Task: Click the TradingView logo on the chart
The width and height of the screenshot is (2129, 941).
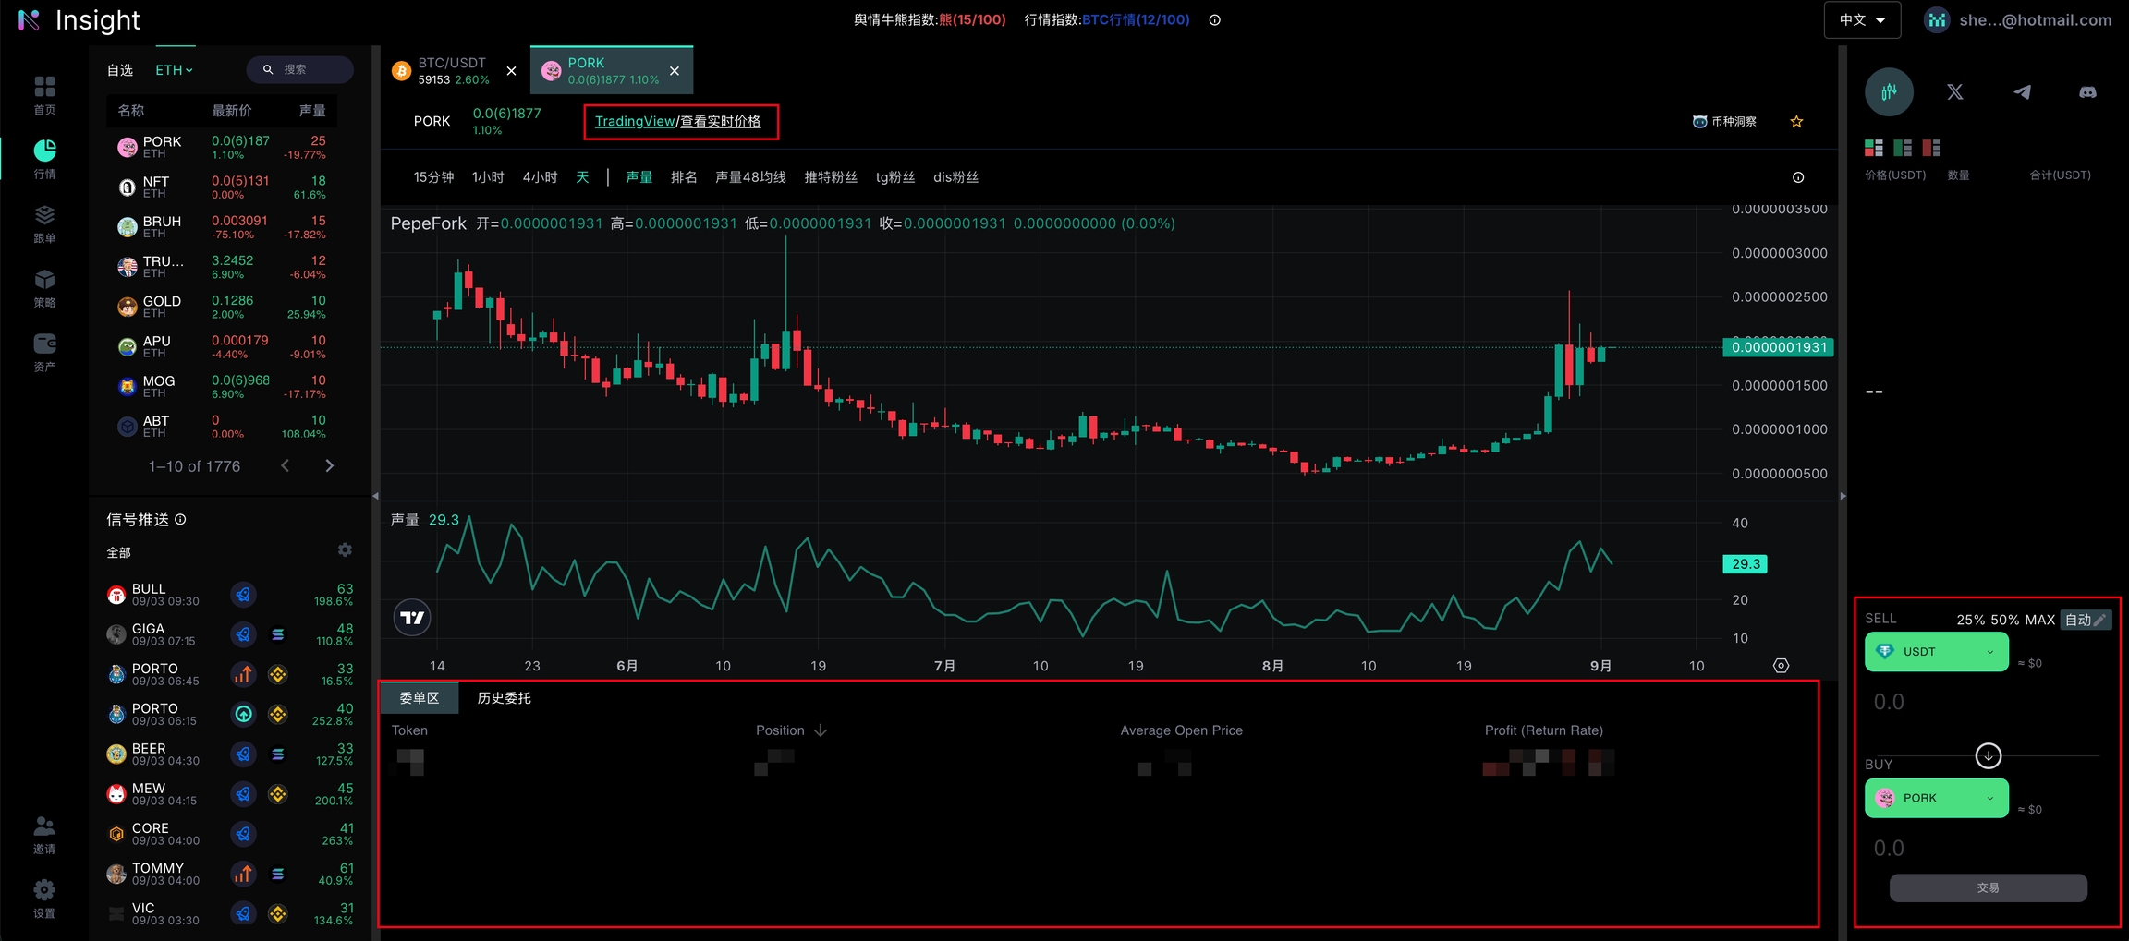Action: [x=412, y=618]
